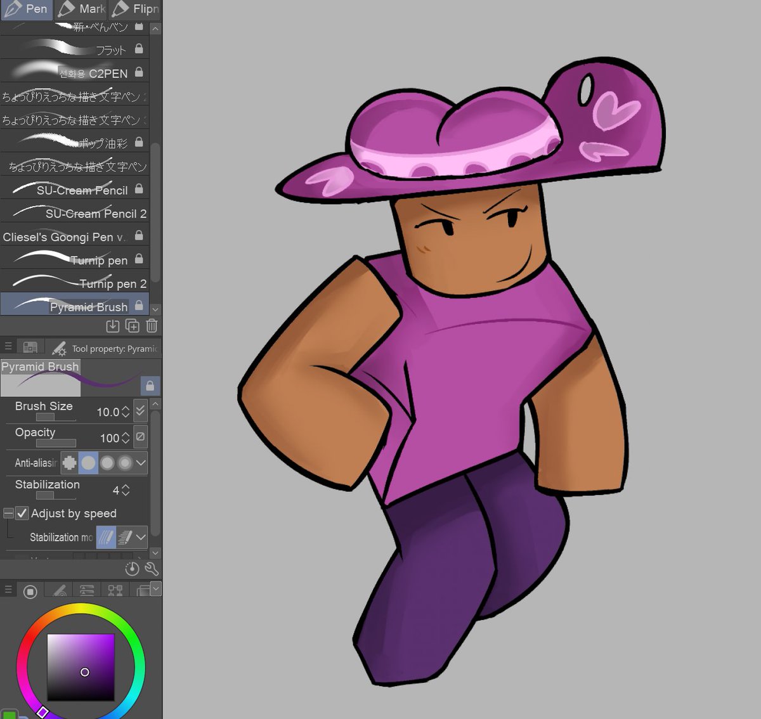Click the delete sub tool trash icon
761x719 pixels.
click(x=152, y=326)
